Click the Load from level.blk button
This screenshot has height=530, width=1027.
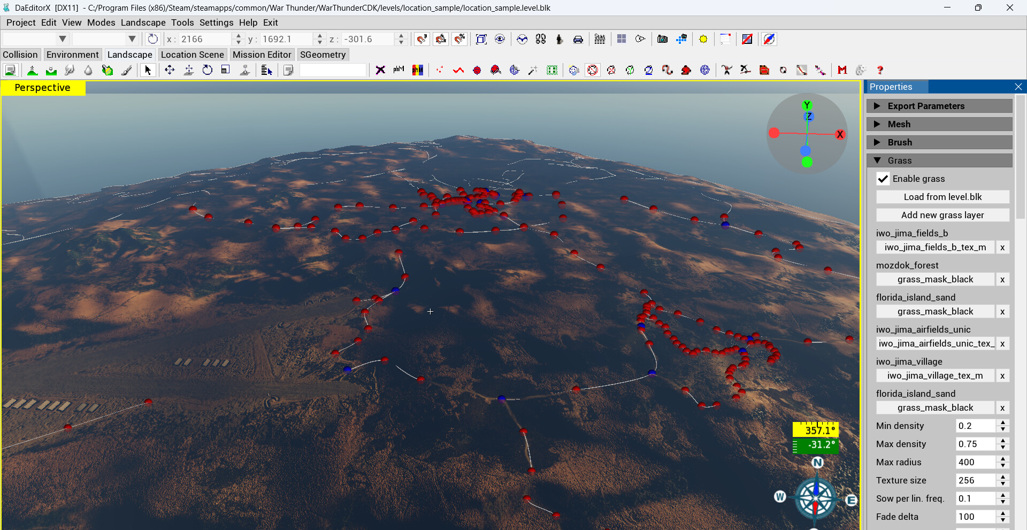point(942,197)
